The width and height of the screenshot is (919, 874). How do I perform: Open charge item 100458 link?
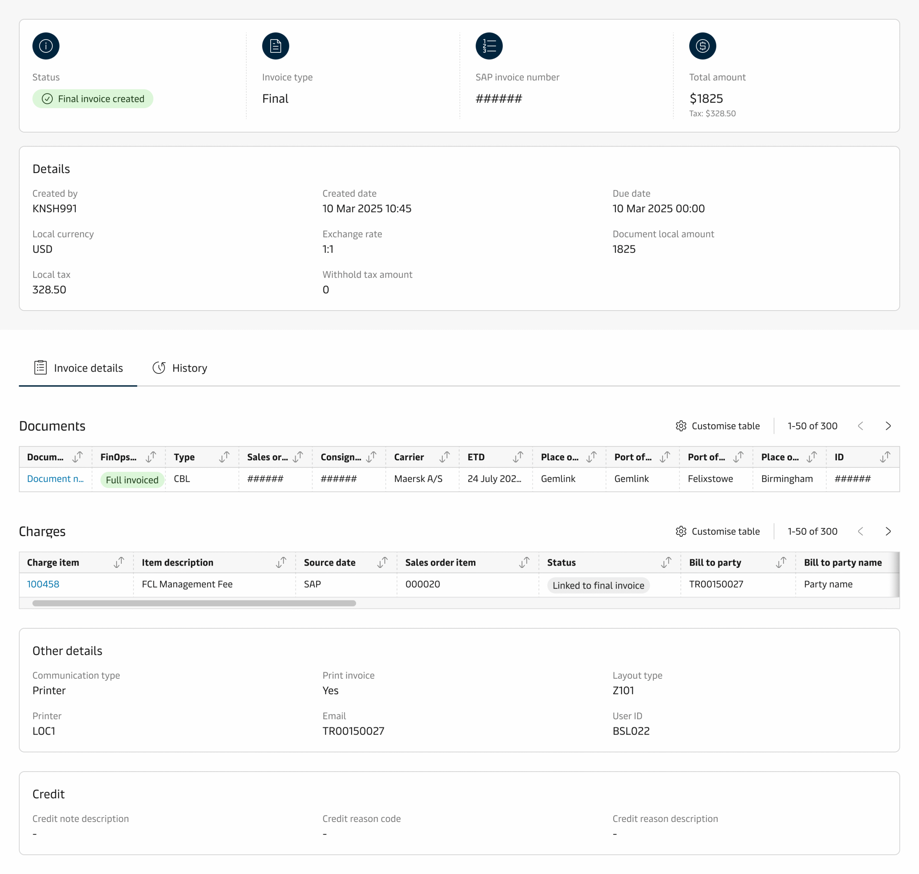point(43,584)
